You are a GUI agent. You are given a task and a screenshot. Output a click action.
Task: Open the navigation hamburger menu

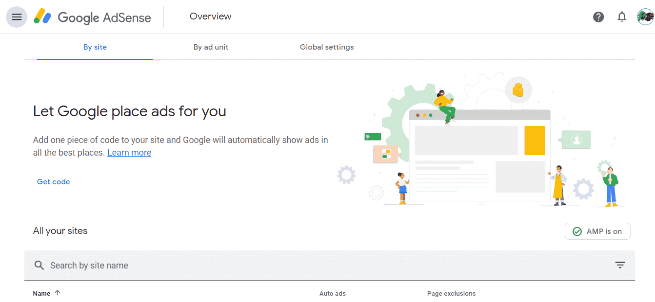pyautogui.click(x=16, y=17)
